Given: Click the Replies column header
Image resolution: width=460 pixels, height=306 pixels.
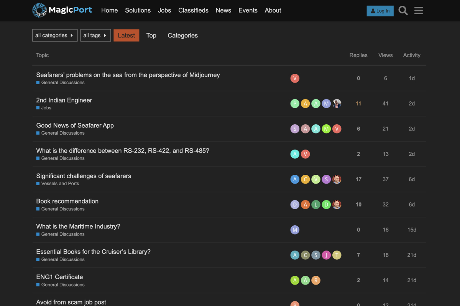Looking at the screenshot, I should [358, 55].
